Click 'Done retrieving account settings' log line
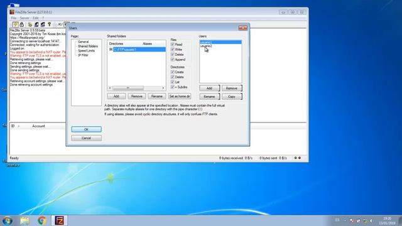 click(31, 85)
